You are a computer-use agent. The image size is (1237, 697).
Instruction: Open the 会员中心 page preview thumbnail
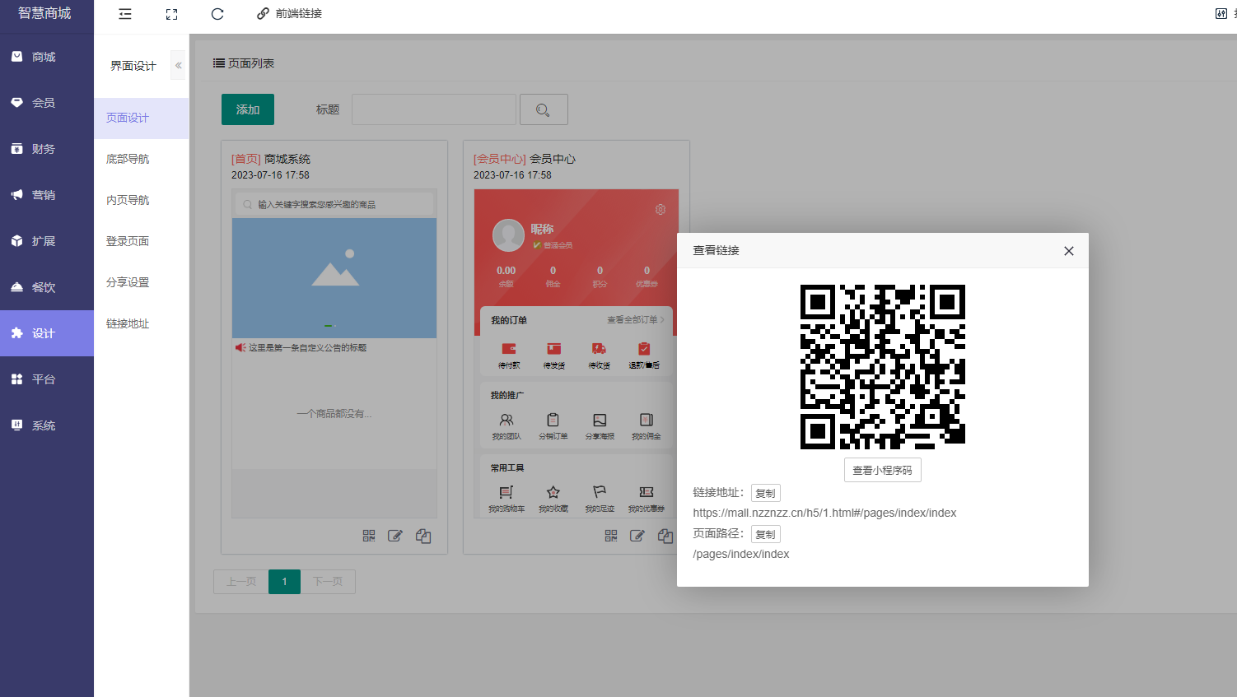coord(576,354)
